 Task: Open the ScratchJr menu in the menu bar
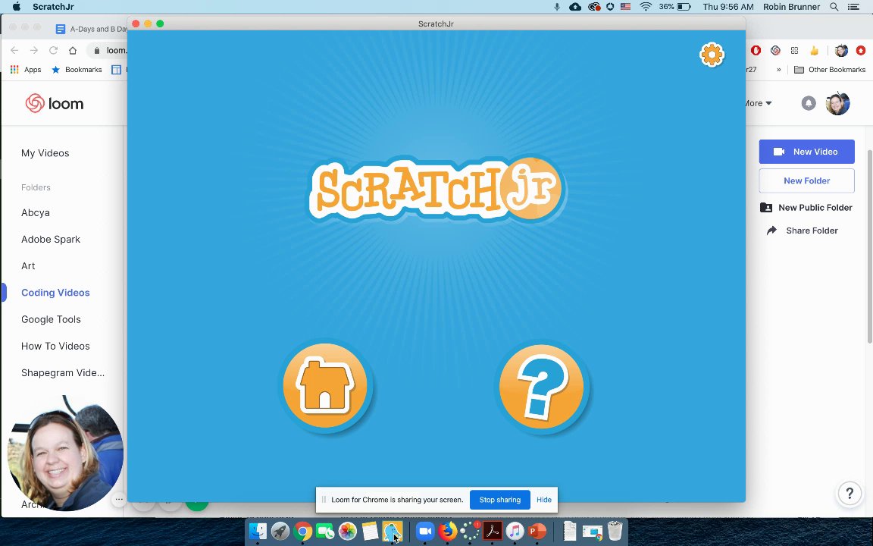[x=53, y=7]
